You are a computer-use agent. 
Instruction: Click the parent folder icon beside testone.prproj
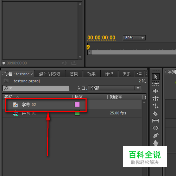(6, 81)
